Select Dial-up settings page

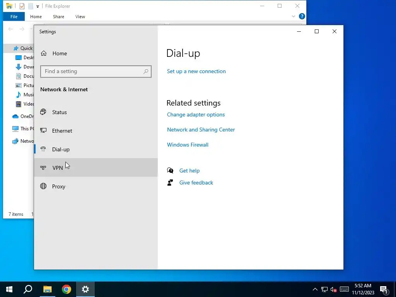pos(96,149)
